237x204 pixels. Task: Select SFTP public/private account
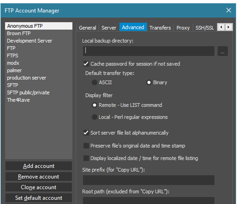(39, 93)
